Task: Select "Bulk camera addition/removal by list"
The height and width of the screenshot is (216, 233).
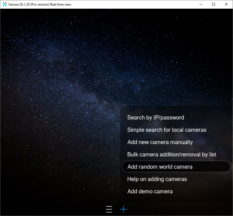Action: [171, 154]
